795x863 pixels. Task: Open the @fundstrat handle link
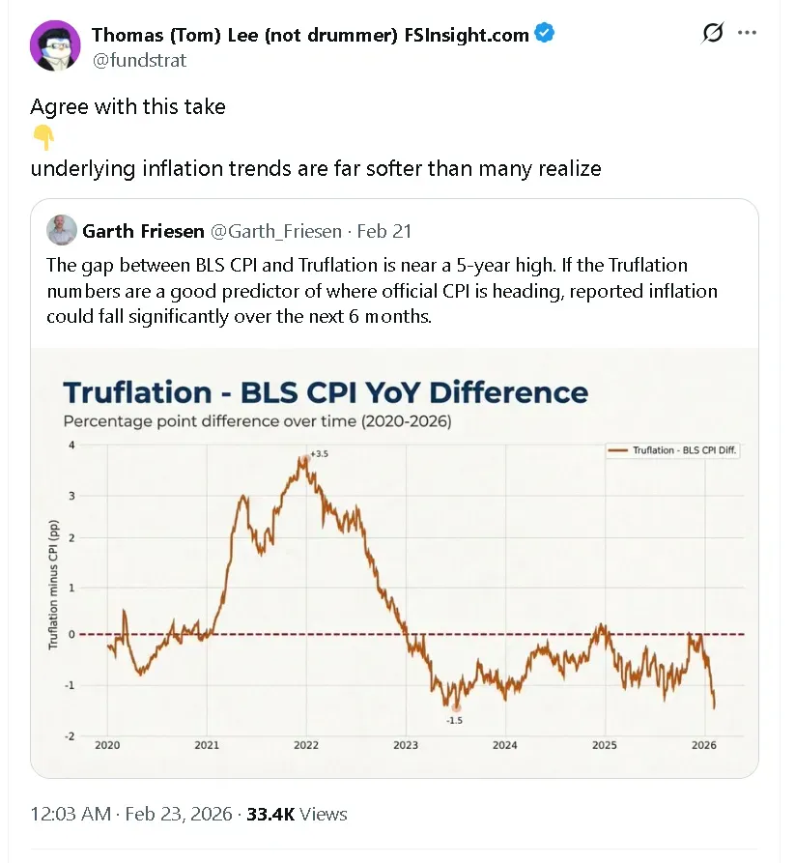click(x=139, y=60)
